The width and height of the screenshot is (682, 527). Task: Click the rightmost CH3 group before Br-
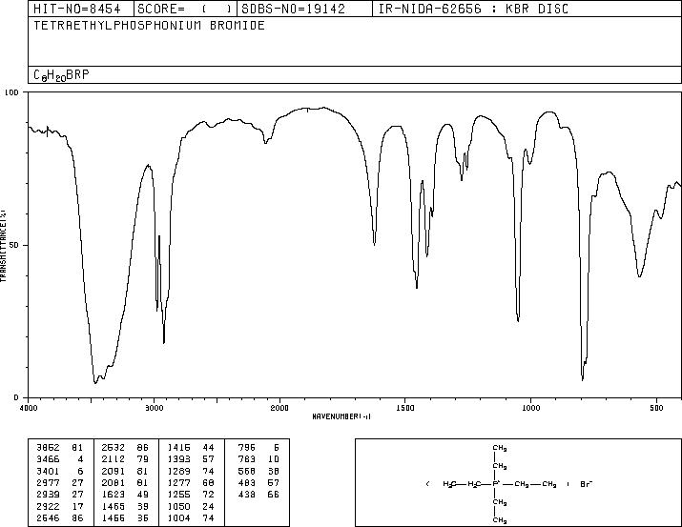tap(549, 484)
